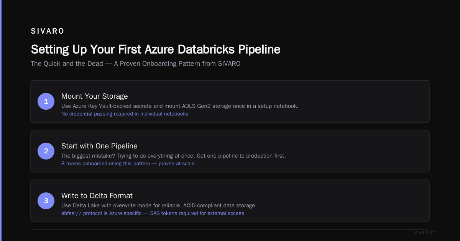Image resolution: width=460 pixels, height=241 pixels.
Task: Click the "8 teams onboarded using this pattern" note
Action: [128, 164]
